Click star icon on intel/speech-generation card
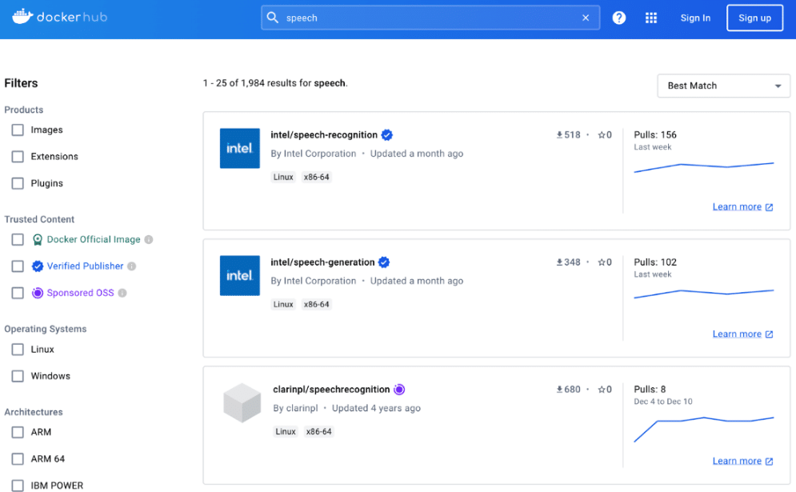796x492 pixels. click(602, 262)
